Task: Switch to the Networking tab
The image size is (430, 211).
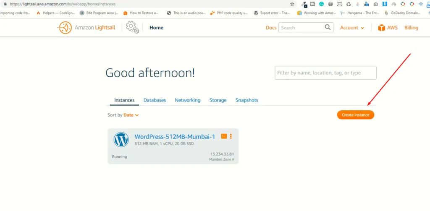Action: (188, 100)
